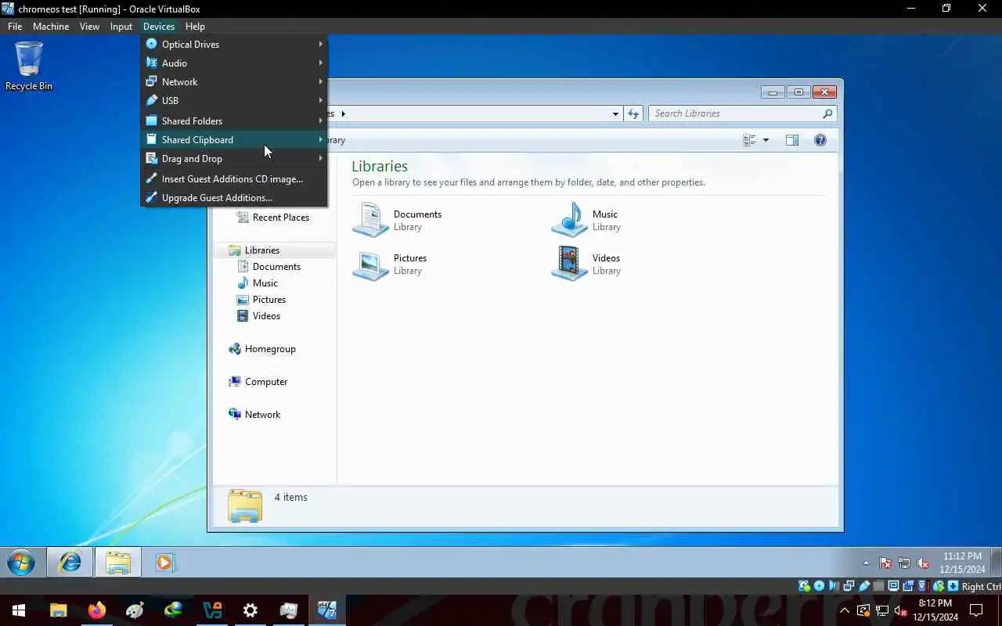Viewport: 1002px width, 626px height.
Task: Click the guest network tray icon
Action: tap(904, 563)
